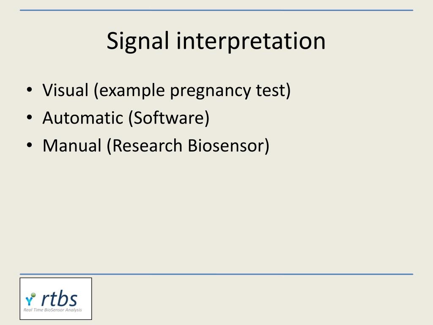Select the blue horizontal line above the logo
This screenshot has height=325, width=433.
point(216,274)
